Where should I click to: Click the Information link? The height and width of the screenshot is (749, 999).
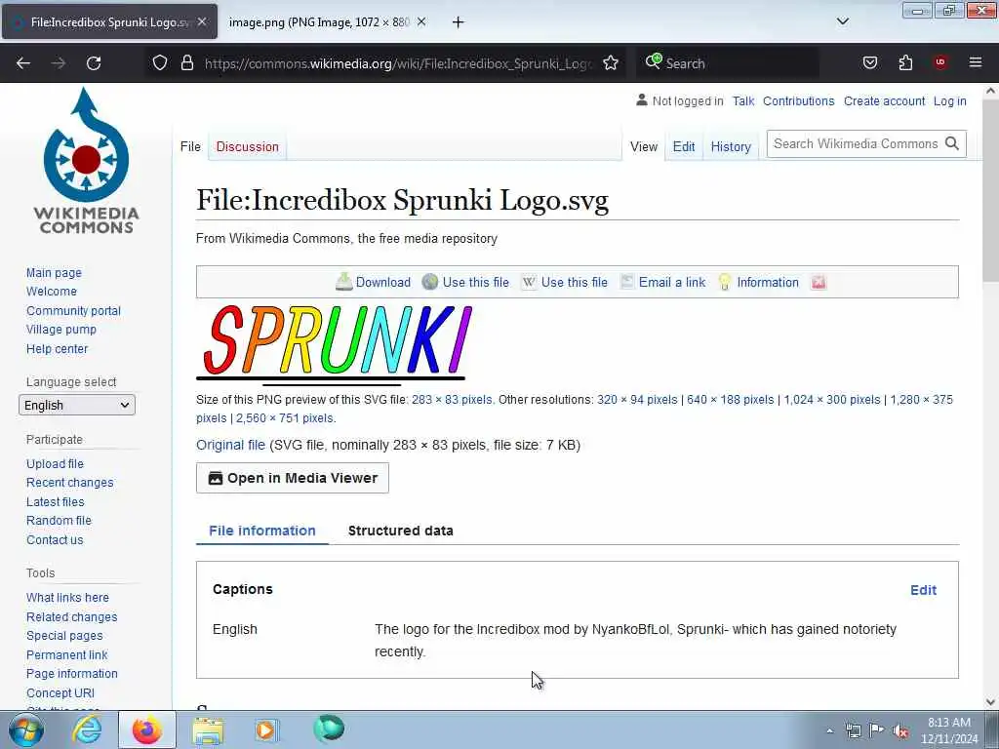(x=768, y=282)
